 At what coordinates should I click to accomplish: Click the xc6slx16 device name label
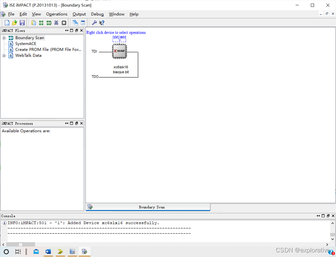121,67
